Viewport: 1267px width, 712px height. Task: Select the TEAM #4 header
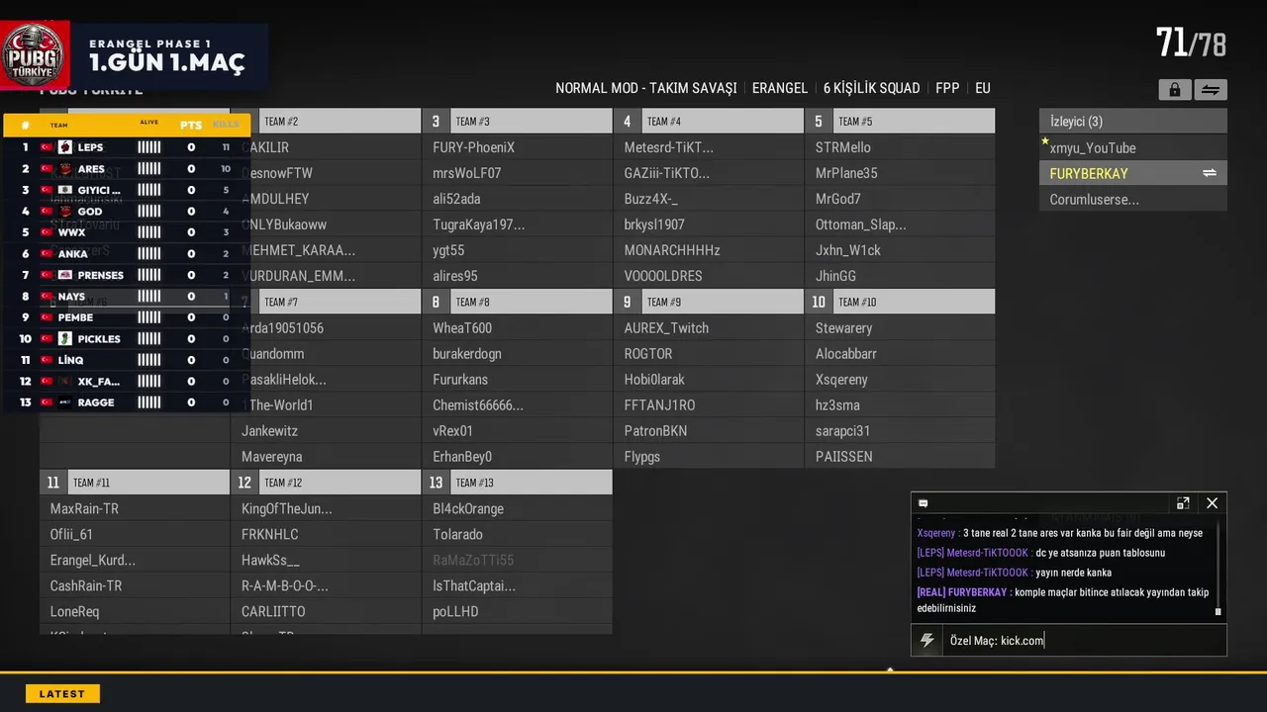709,122
